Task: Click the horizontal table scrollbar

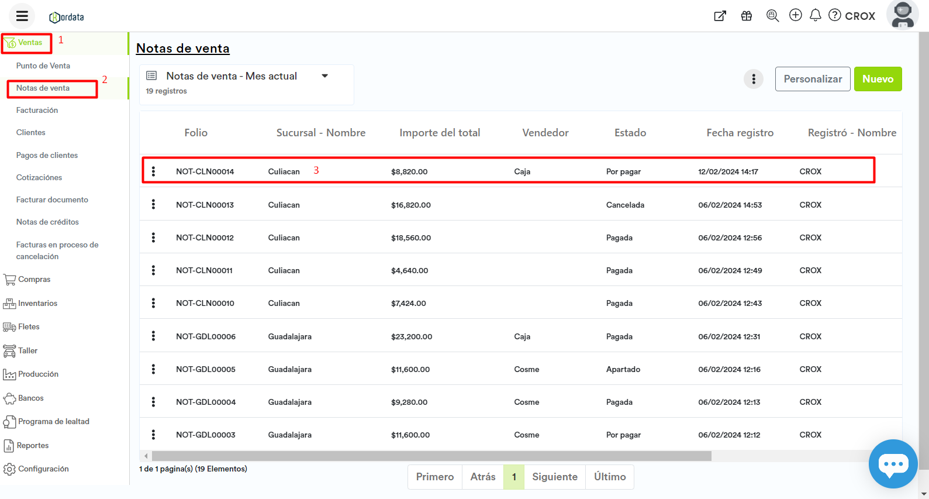Action: pos(431,456)
